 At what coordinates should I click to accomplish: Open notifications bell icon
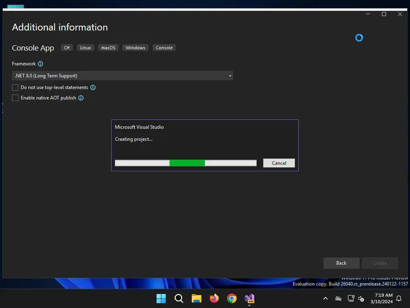[399, 298]
